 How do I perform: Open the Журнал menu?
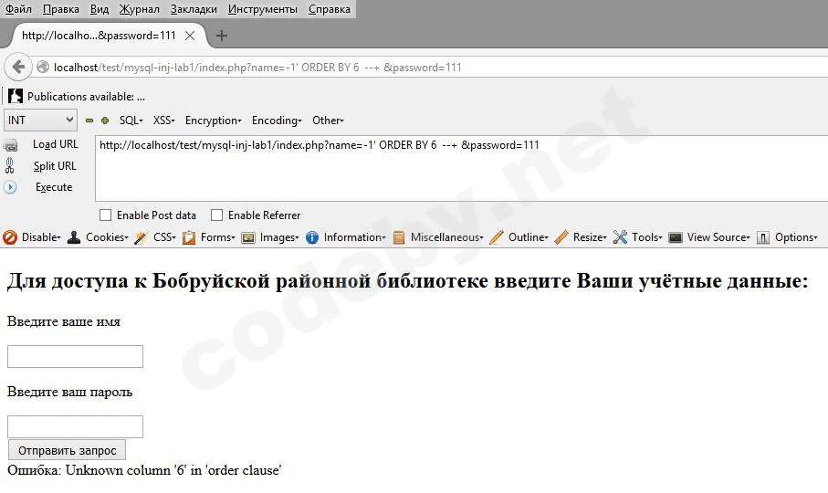click(x=139, y=9)
